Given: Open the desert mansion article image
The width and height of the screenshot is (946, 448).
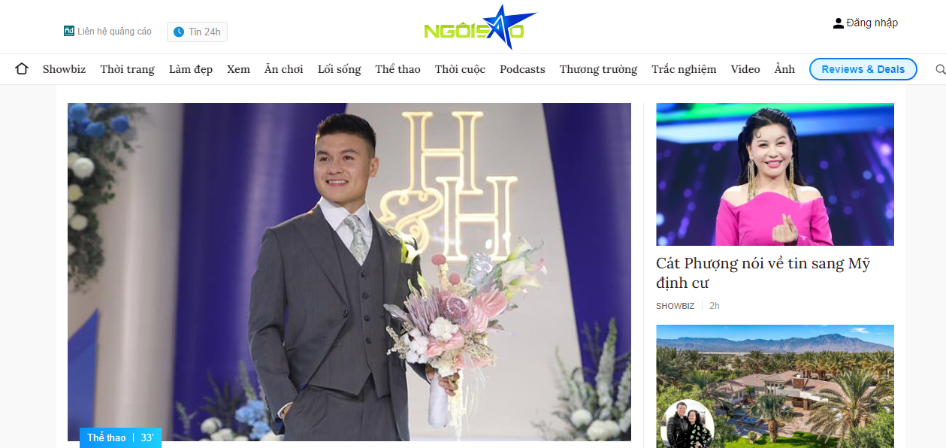Looking at the screenshot, I should [x=775, y=386].
